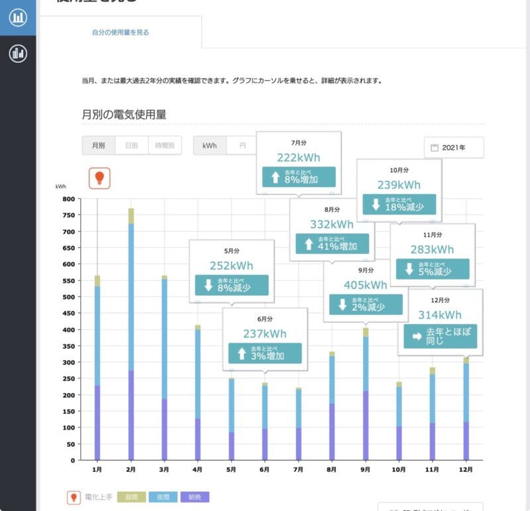Click the calendar icon beside 2021年
The image size is (530, 511).
(x=434, y=147)
